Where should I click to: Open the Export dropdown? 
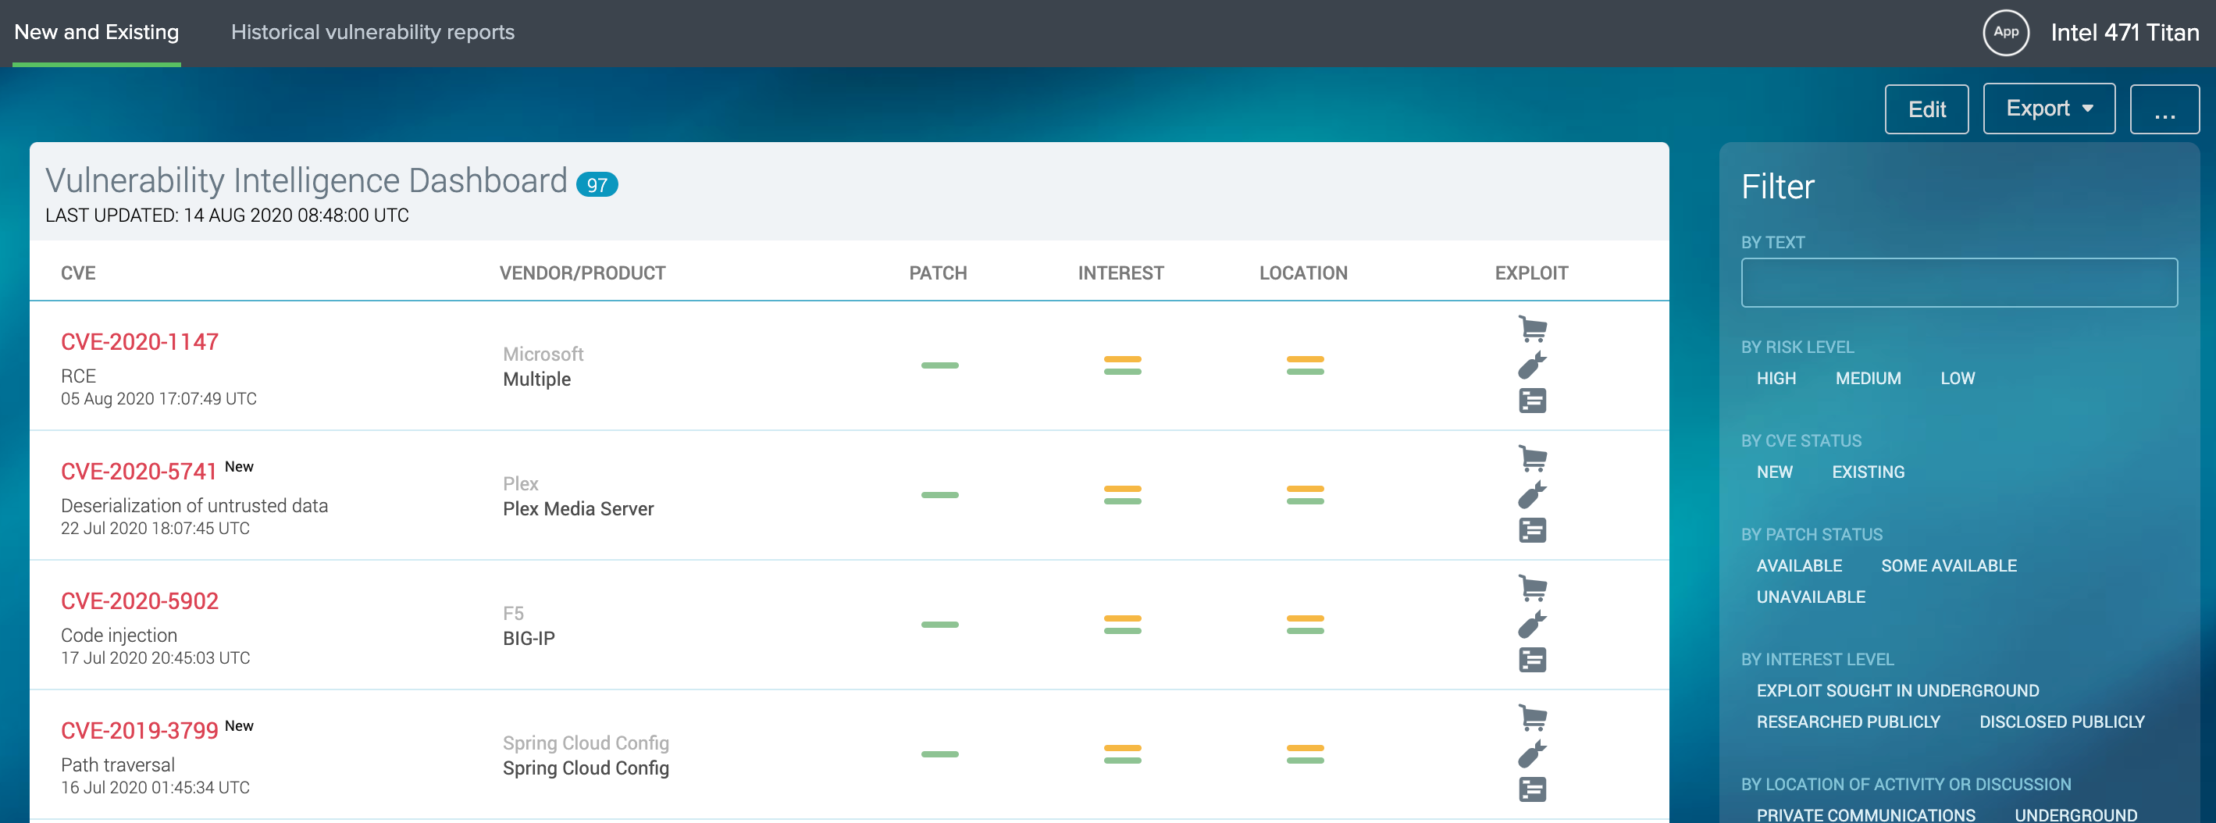2048,109
